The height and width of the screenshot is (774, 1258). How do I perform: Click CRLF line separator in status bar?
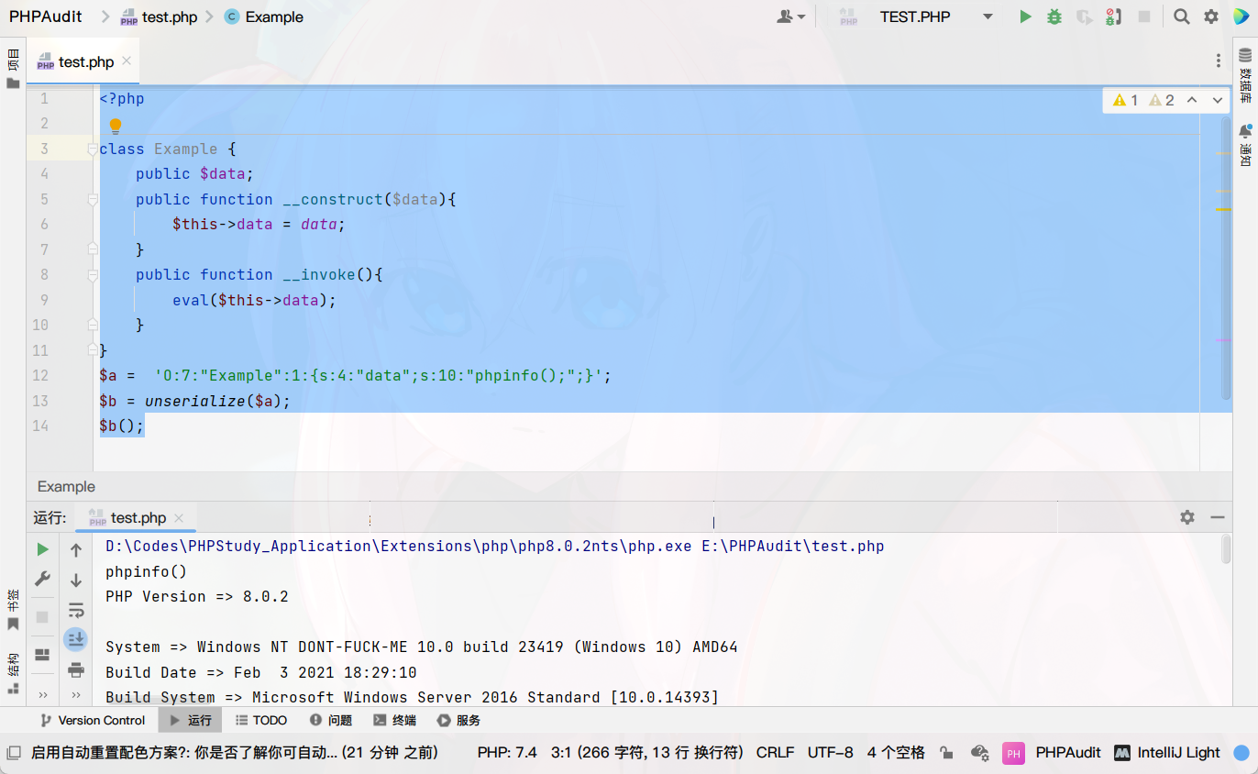(775, 752)
